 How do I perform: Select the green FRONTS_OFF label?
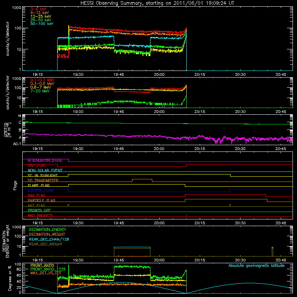[39, 210]
